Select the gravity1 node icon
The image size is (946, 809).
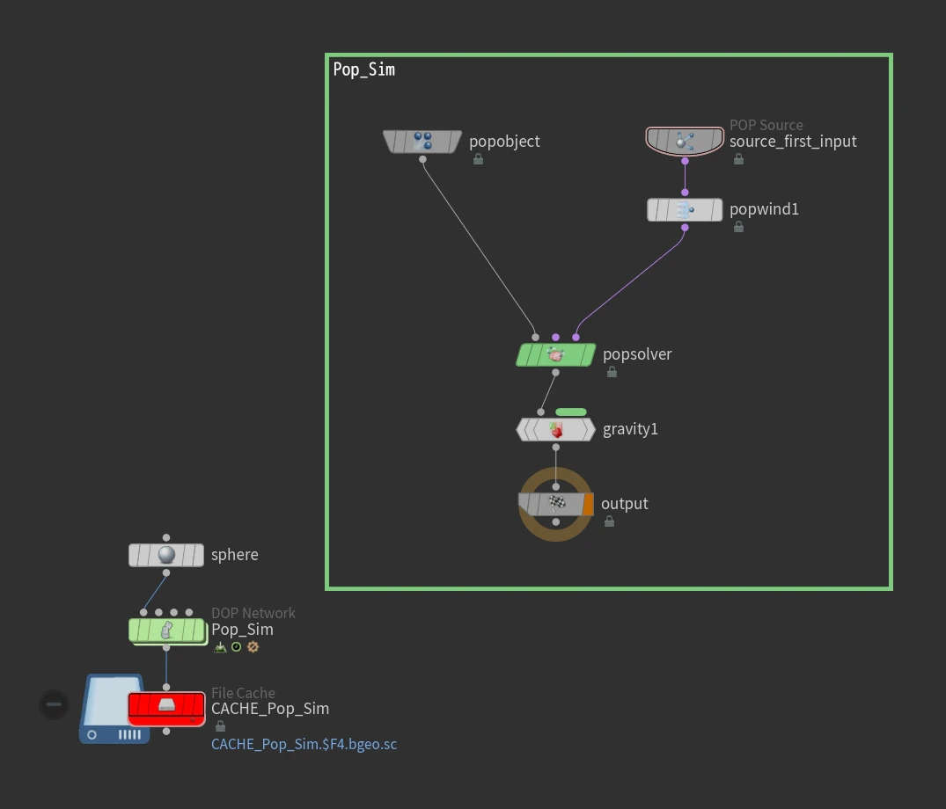pyautogui.click(x=556, y=430)
